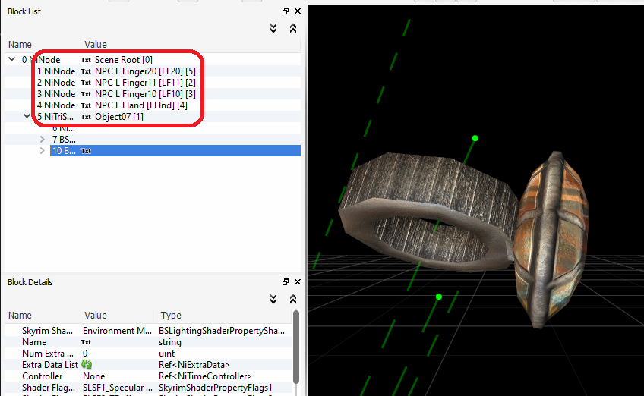Select the Extra Data List row

[148, 364]
